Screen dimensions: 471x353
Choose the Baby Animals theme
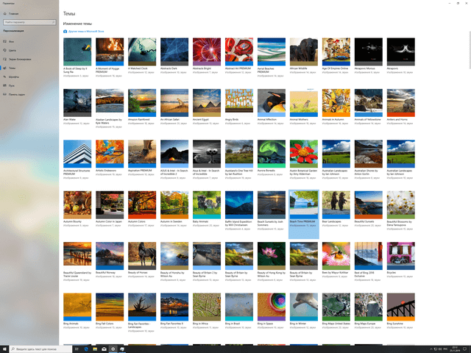point(207,204)
